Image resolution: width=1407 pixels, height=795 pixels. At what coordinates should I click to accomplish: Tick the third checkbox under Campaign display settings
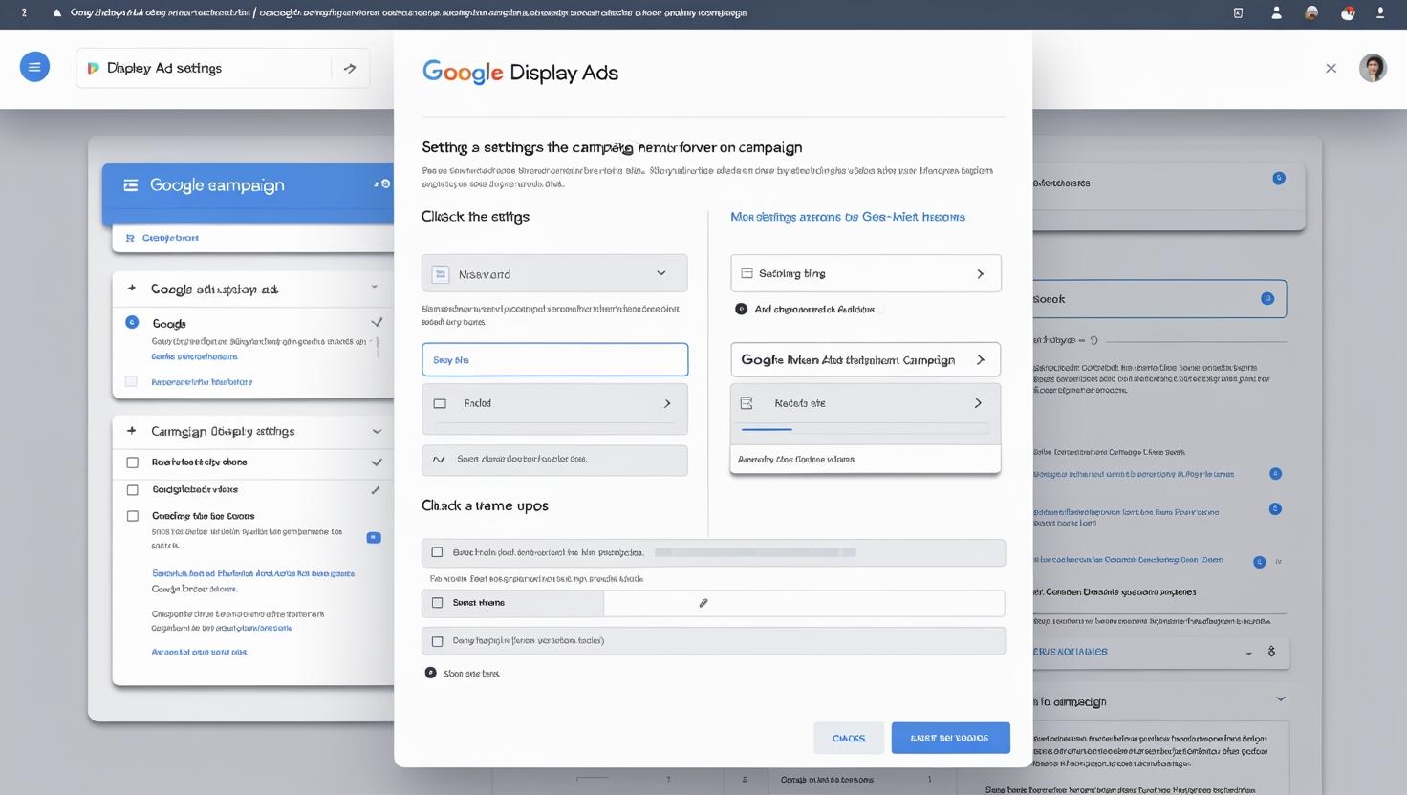(133, 516)
